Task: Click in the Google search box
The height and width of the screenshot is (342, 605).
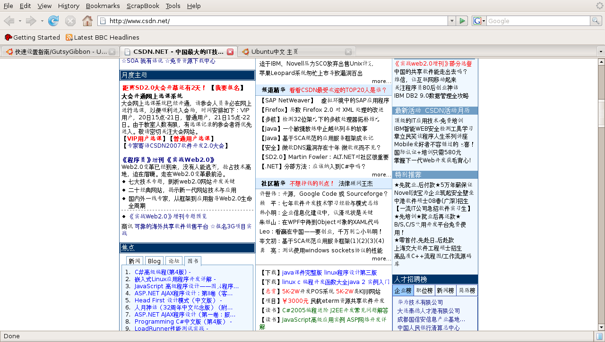Action: coord(538,21)
